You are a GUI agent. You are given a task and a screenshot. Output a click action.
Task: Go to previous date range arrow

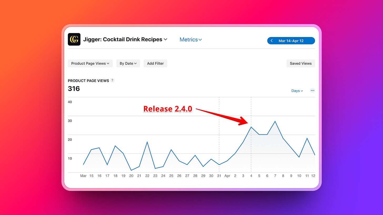(272, 41)
